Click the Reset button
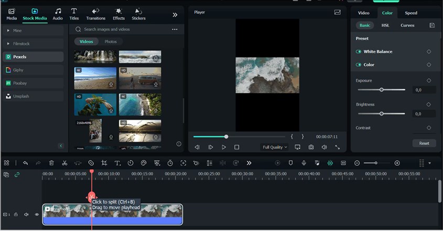This screenshot has height=231, width=443. 424,143
